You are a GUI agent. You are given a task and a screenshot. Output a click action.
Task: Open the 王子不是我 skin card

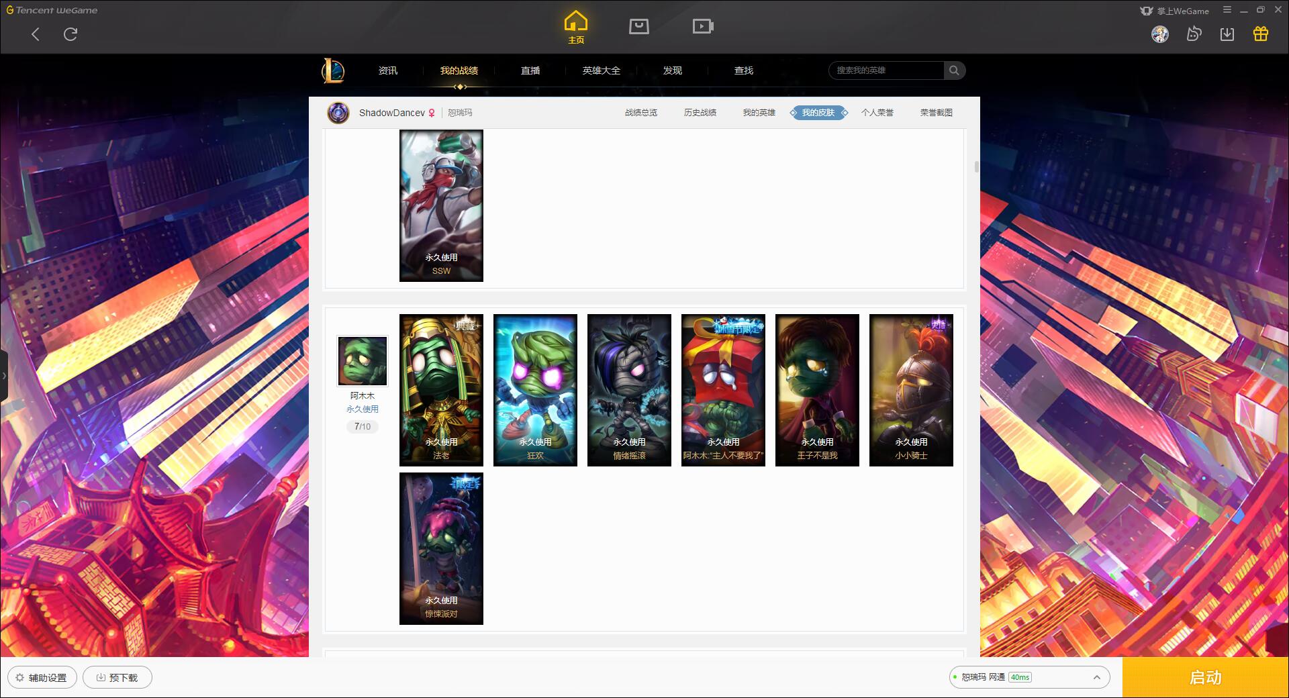(817, 390)
